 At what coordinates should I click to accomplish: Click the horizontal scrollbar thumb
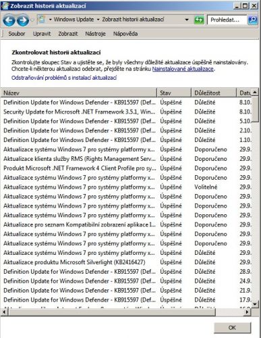click(112, 312)
